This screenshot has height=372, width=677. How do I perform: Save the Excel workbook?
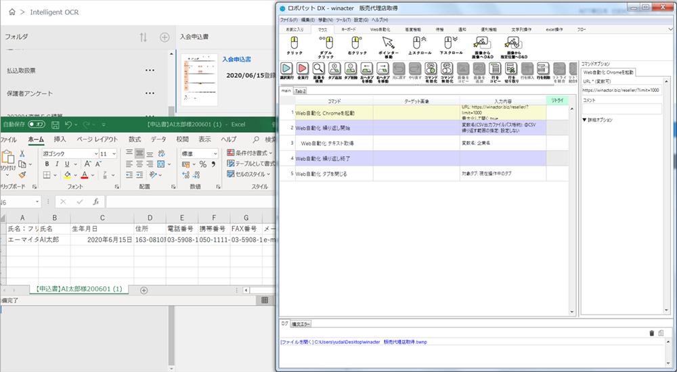(x=56, y=124)
